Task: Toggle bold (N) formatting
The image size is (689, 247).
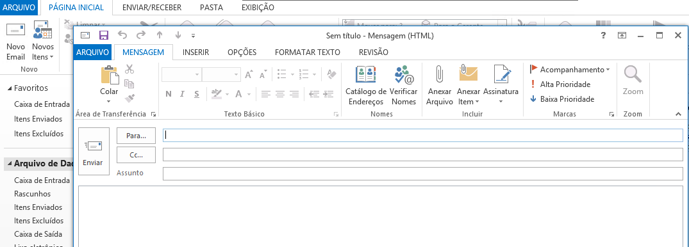Action: click(169, 93)
